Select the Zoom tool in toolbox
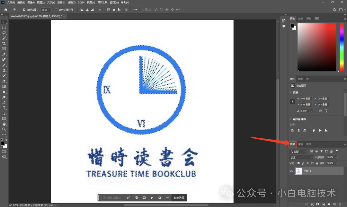The width and height of the screenshot is (347, 207). pos(4,129)
